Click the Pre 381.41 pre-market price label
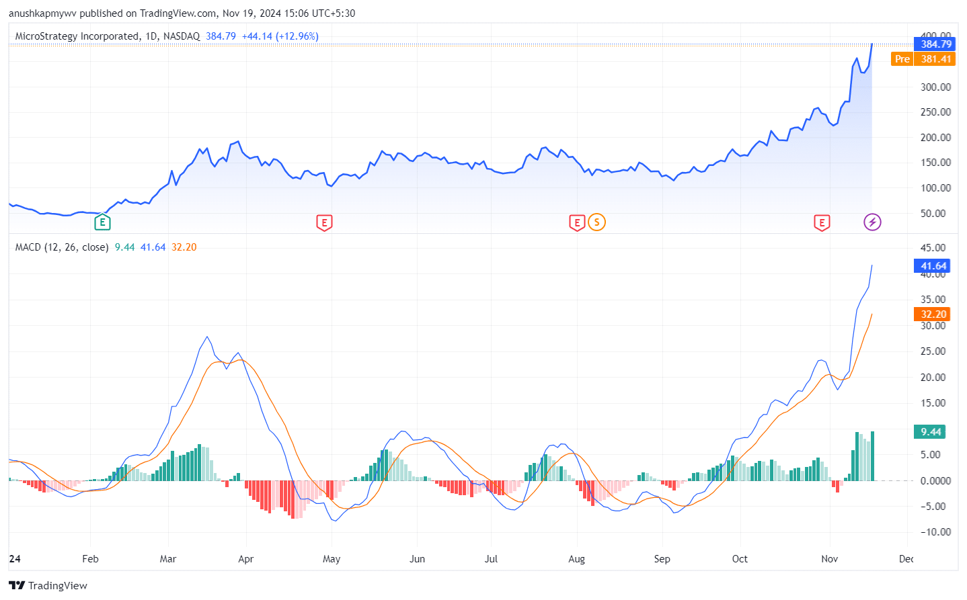Screen dimensions: 967x600 click(x=923, y=58)
